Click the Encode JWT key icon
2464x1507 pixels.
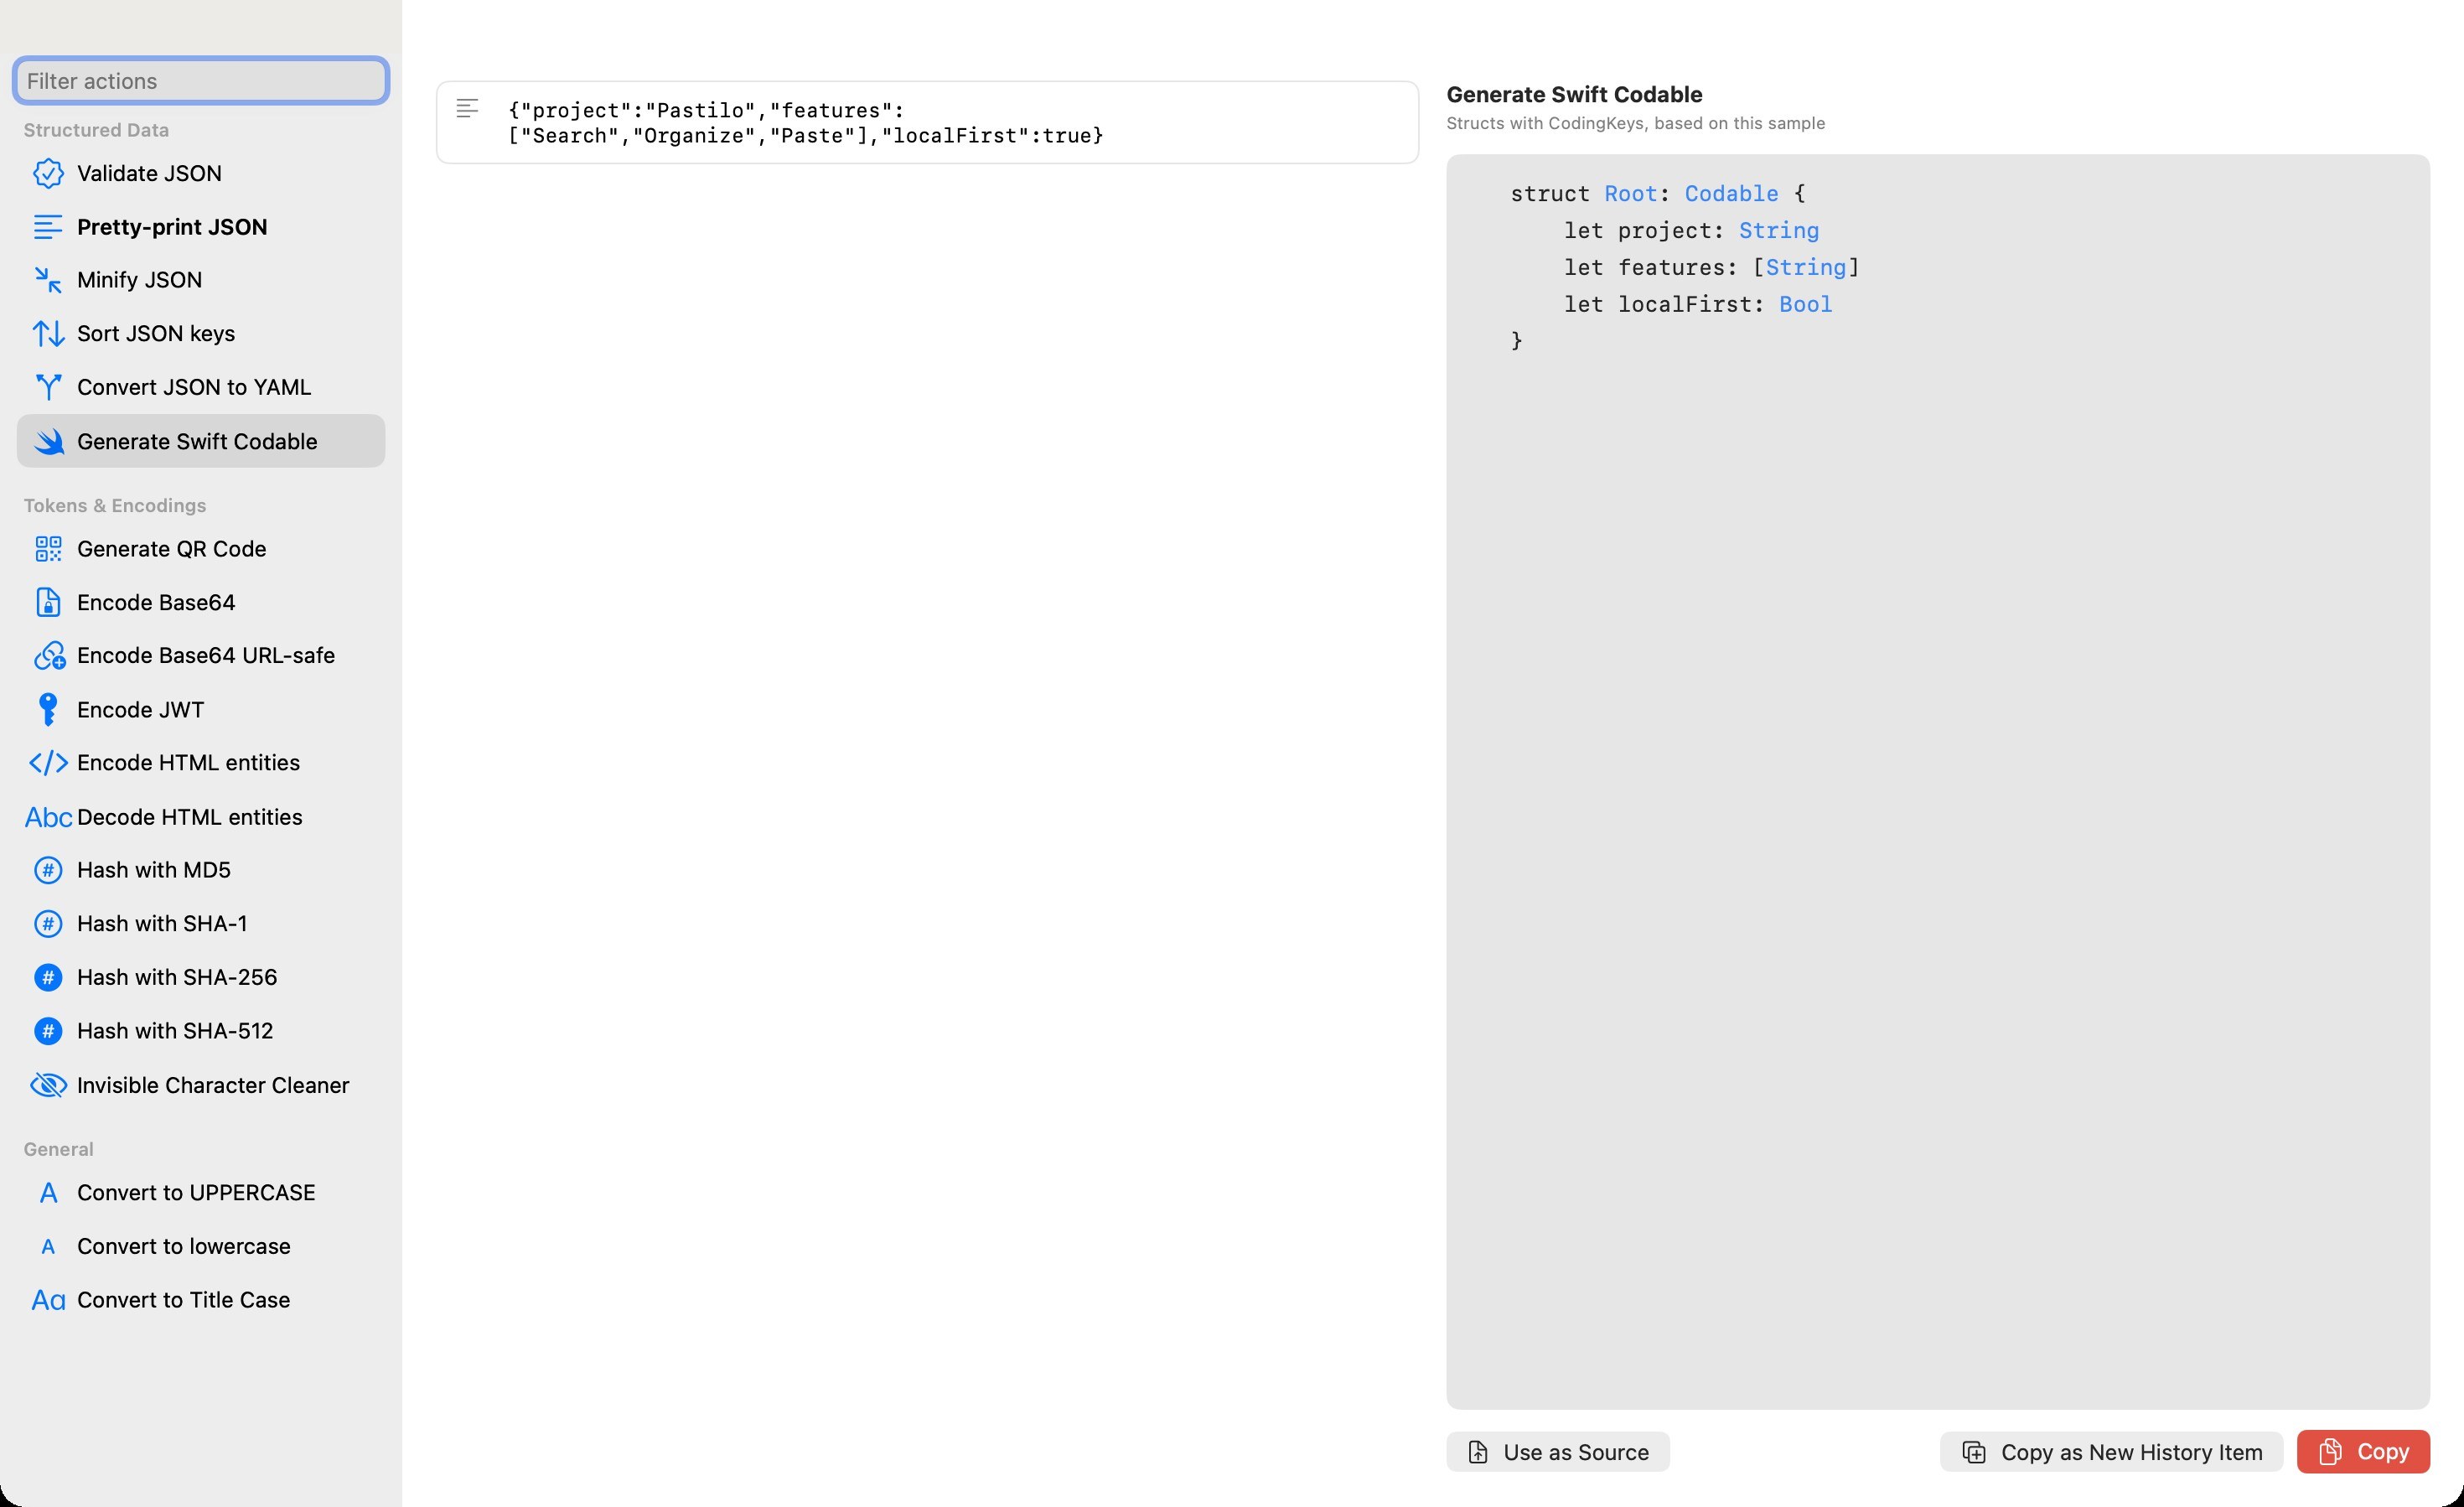coord(48,710)
